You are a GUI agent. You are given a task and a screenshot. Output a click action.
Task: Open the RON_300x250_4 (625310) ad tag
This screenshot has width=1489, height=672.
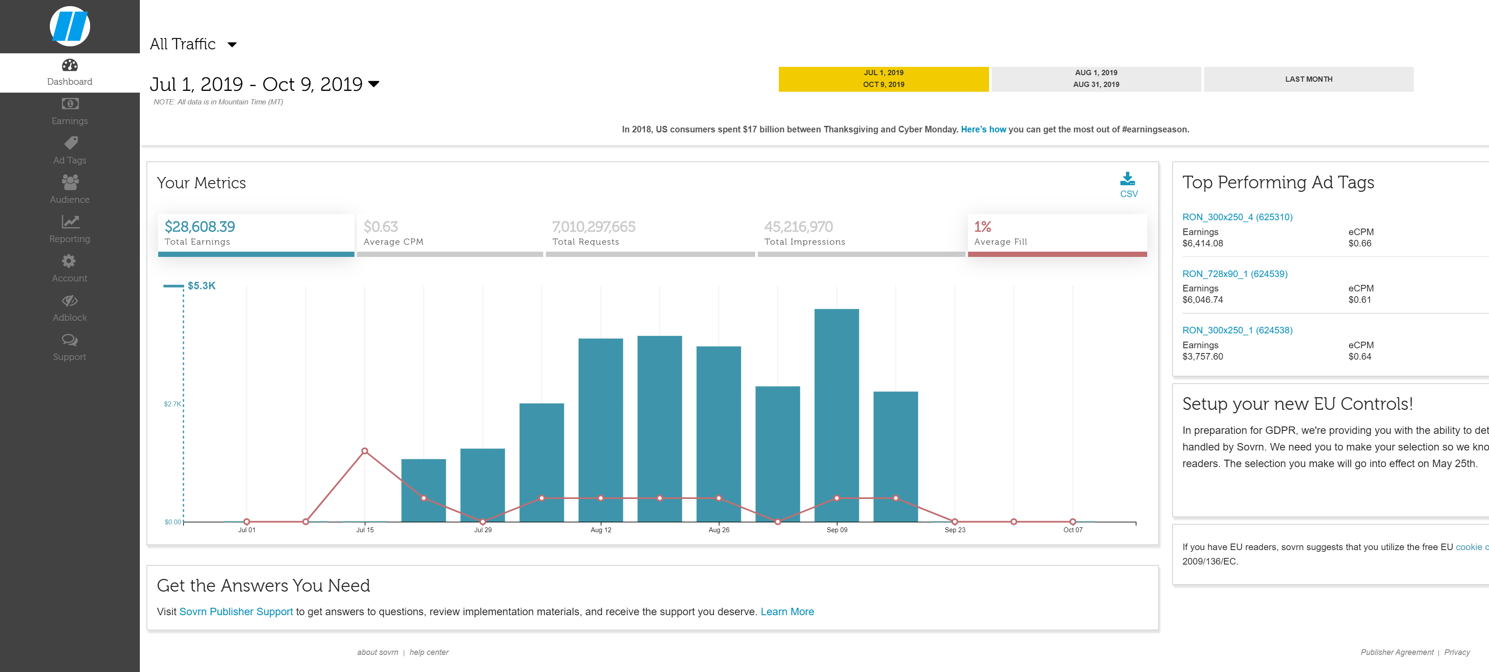point(1237,217)
